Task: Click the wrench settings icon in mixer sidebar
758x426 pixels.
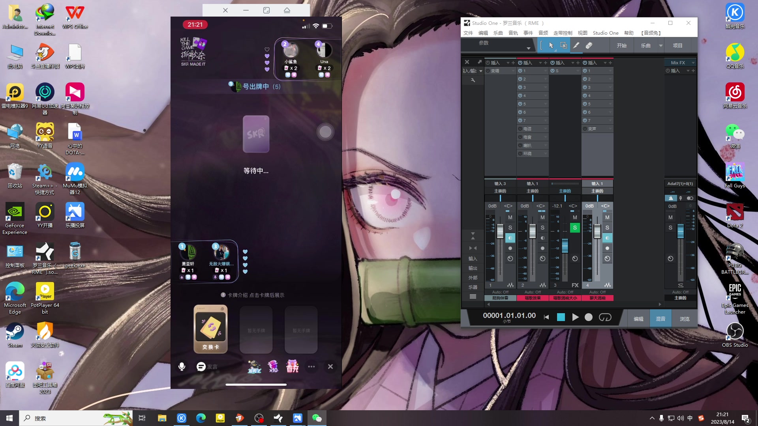Action: tap(473, 80)
